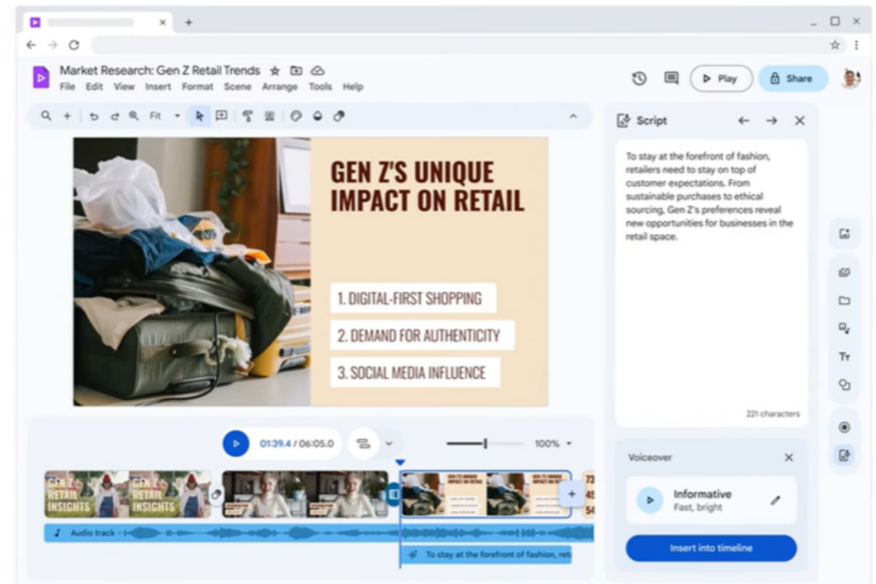
Task: Adjust the timeline zoom slider
Action: [485, 443]
